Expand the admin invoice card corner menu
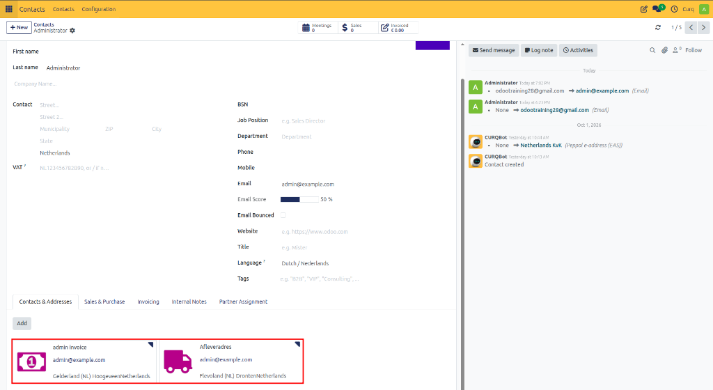Image resolution: width=713 pixels, height=390 pixels. click(x=150, y=345)
